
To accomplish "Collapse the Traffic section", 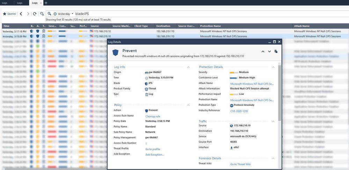I will 273,121.
